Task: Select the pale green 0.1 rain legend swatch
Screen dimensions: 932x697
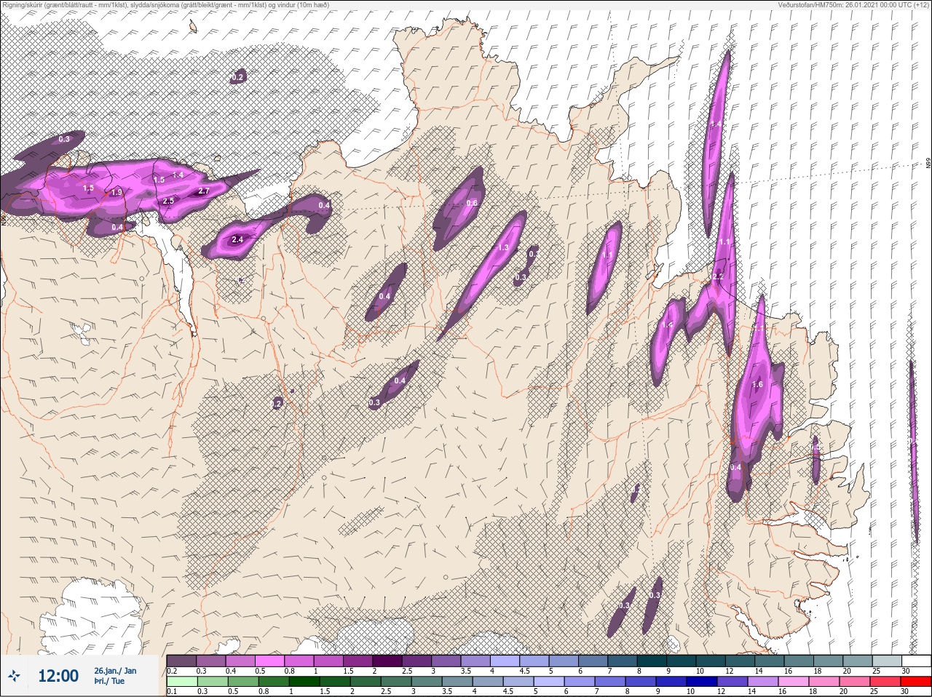Action: (182, 682)
